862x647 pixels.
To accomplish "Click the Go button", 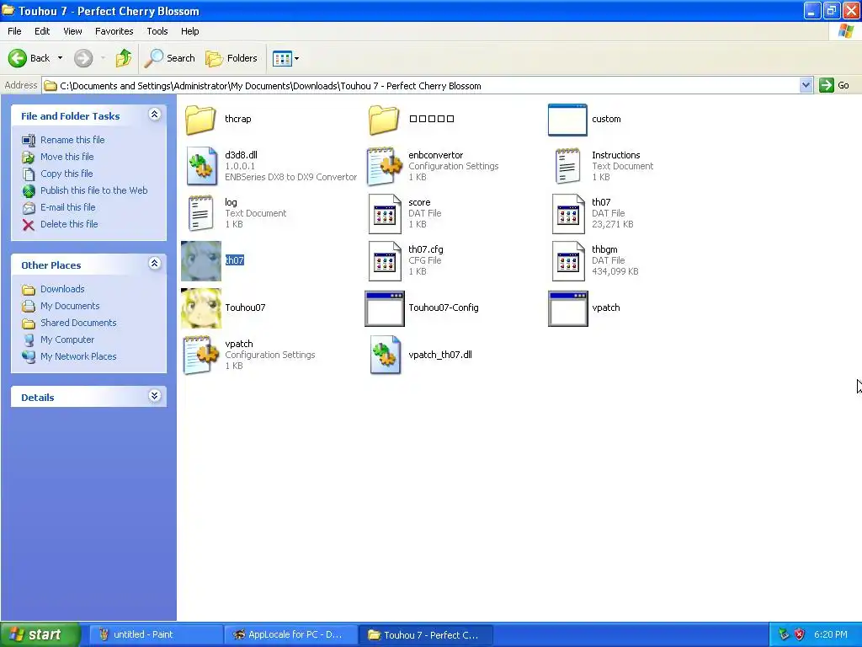I will click(x=834, y=85).
